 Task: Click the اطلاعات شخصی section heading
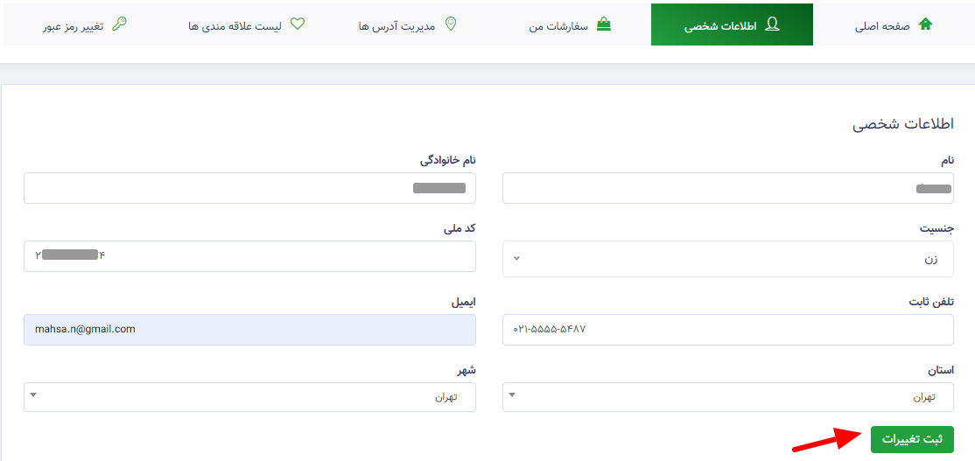(903, 124)
